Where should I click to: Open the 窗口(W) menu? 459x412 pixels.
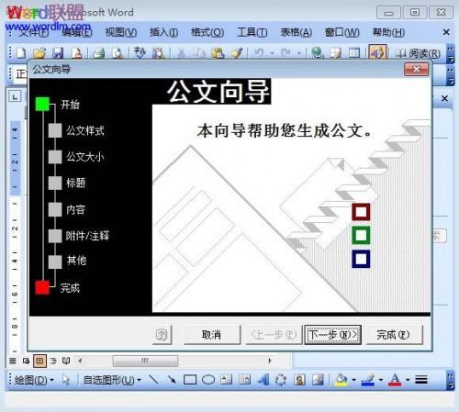click(x=341, y=32)
